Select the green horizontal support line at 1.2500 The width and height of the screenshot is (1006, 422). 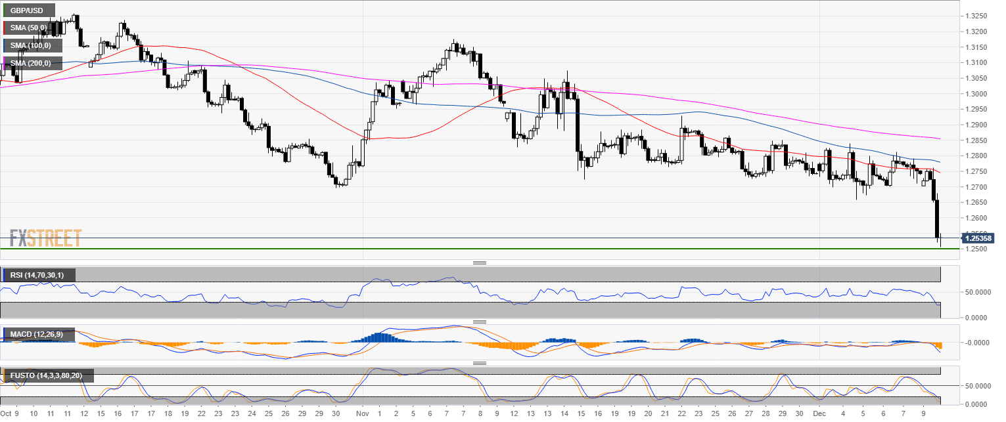460,249
